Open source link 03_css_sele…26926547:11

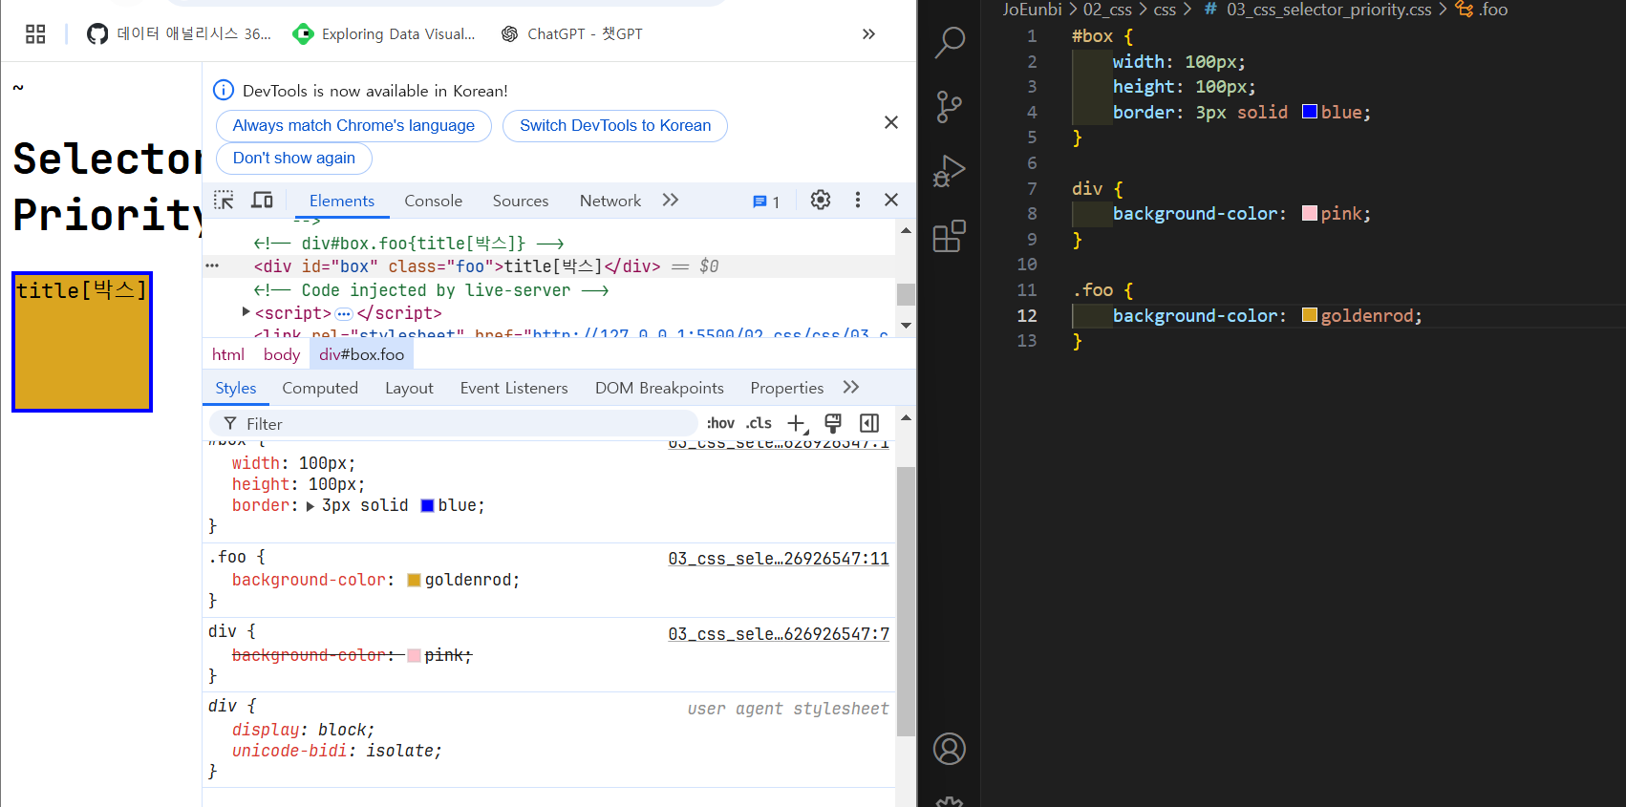click(779, 559)
